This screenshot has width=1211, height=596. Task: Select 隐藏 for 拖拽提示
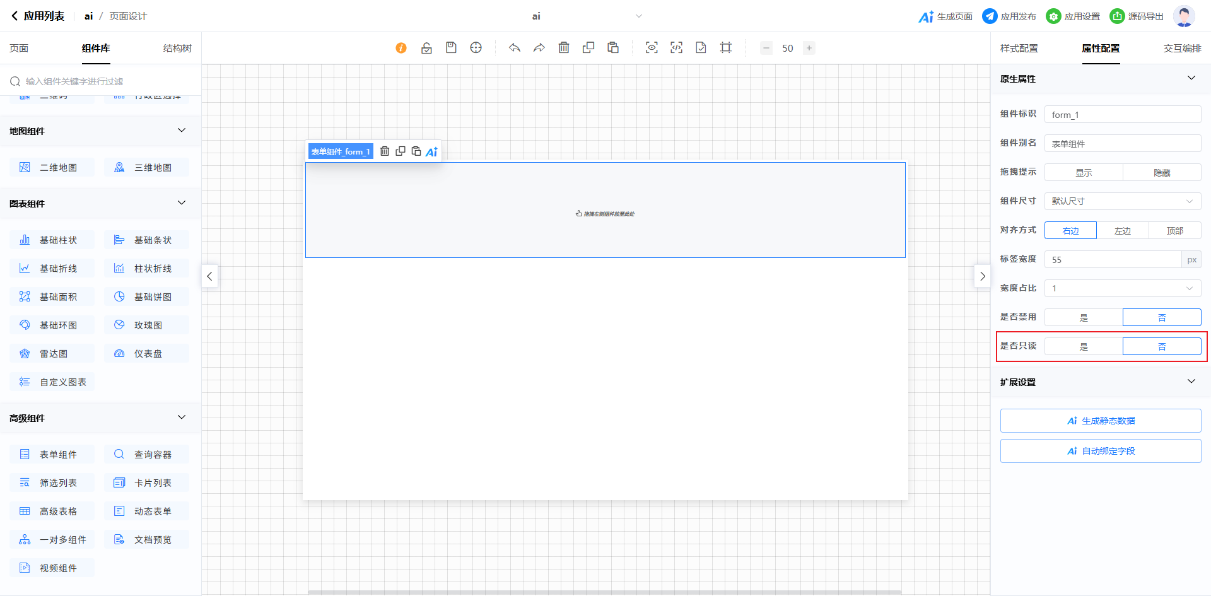click(x=1162, y=172)
